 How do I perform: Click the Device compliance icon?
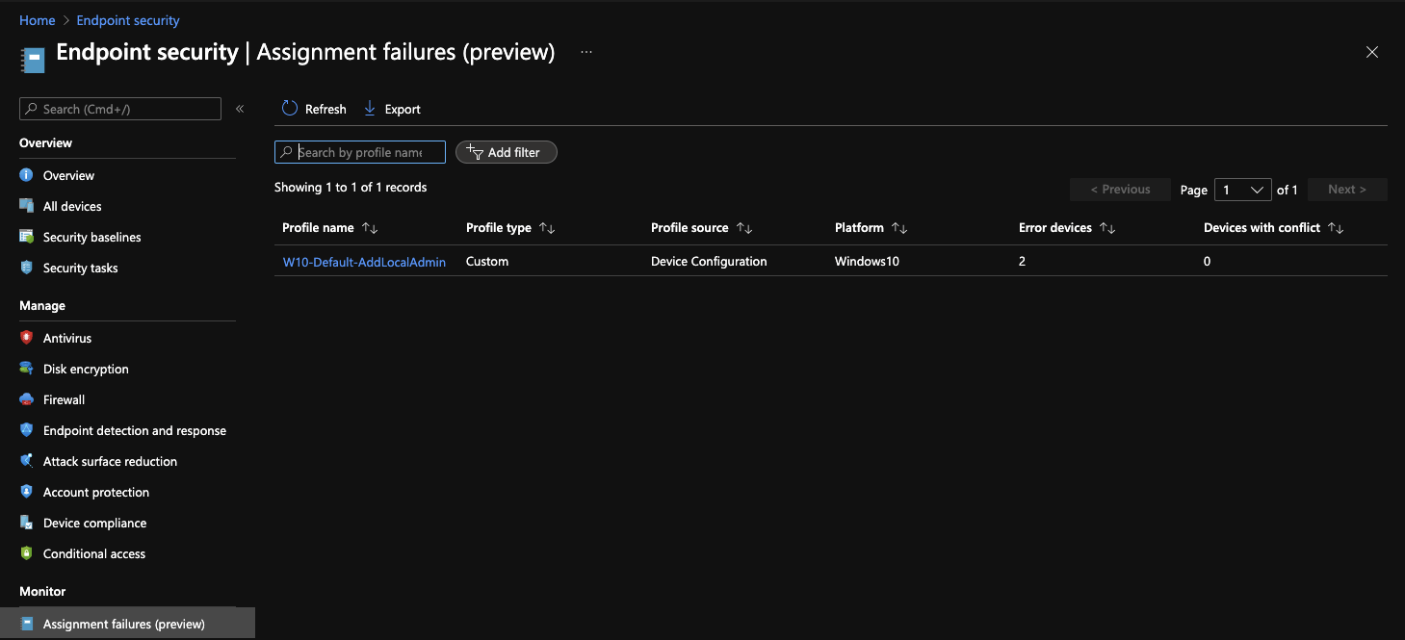[x=27, y=523]
